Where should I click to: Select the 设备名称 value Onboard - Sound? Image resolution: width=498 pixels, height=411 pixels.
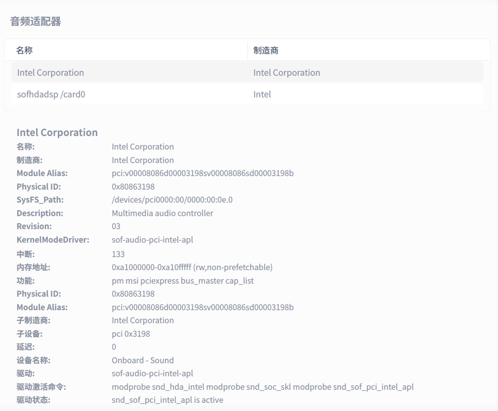(142, 360)
